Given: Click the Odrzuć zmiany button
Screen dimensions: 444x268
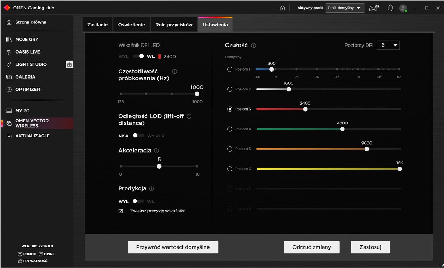Looking at the screenshot, I should click(311, 247).
